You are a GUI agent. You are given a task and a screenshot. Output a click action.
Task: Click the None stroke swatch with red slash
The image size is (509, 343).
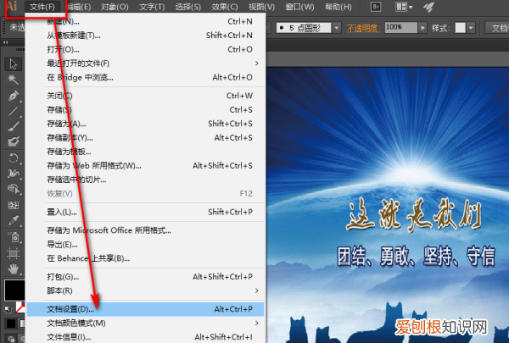coord(20,308)
